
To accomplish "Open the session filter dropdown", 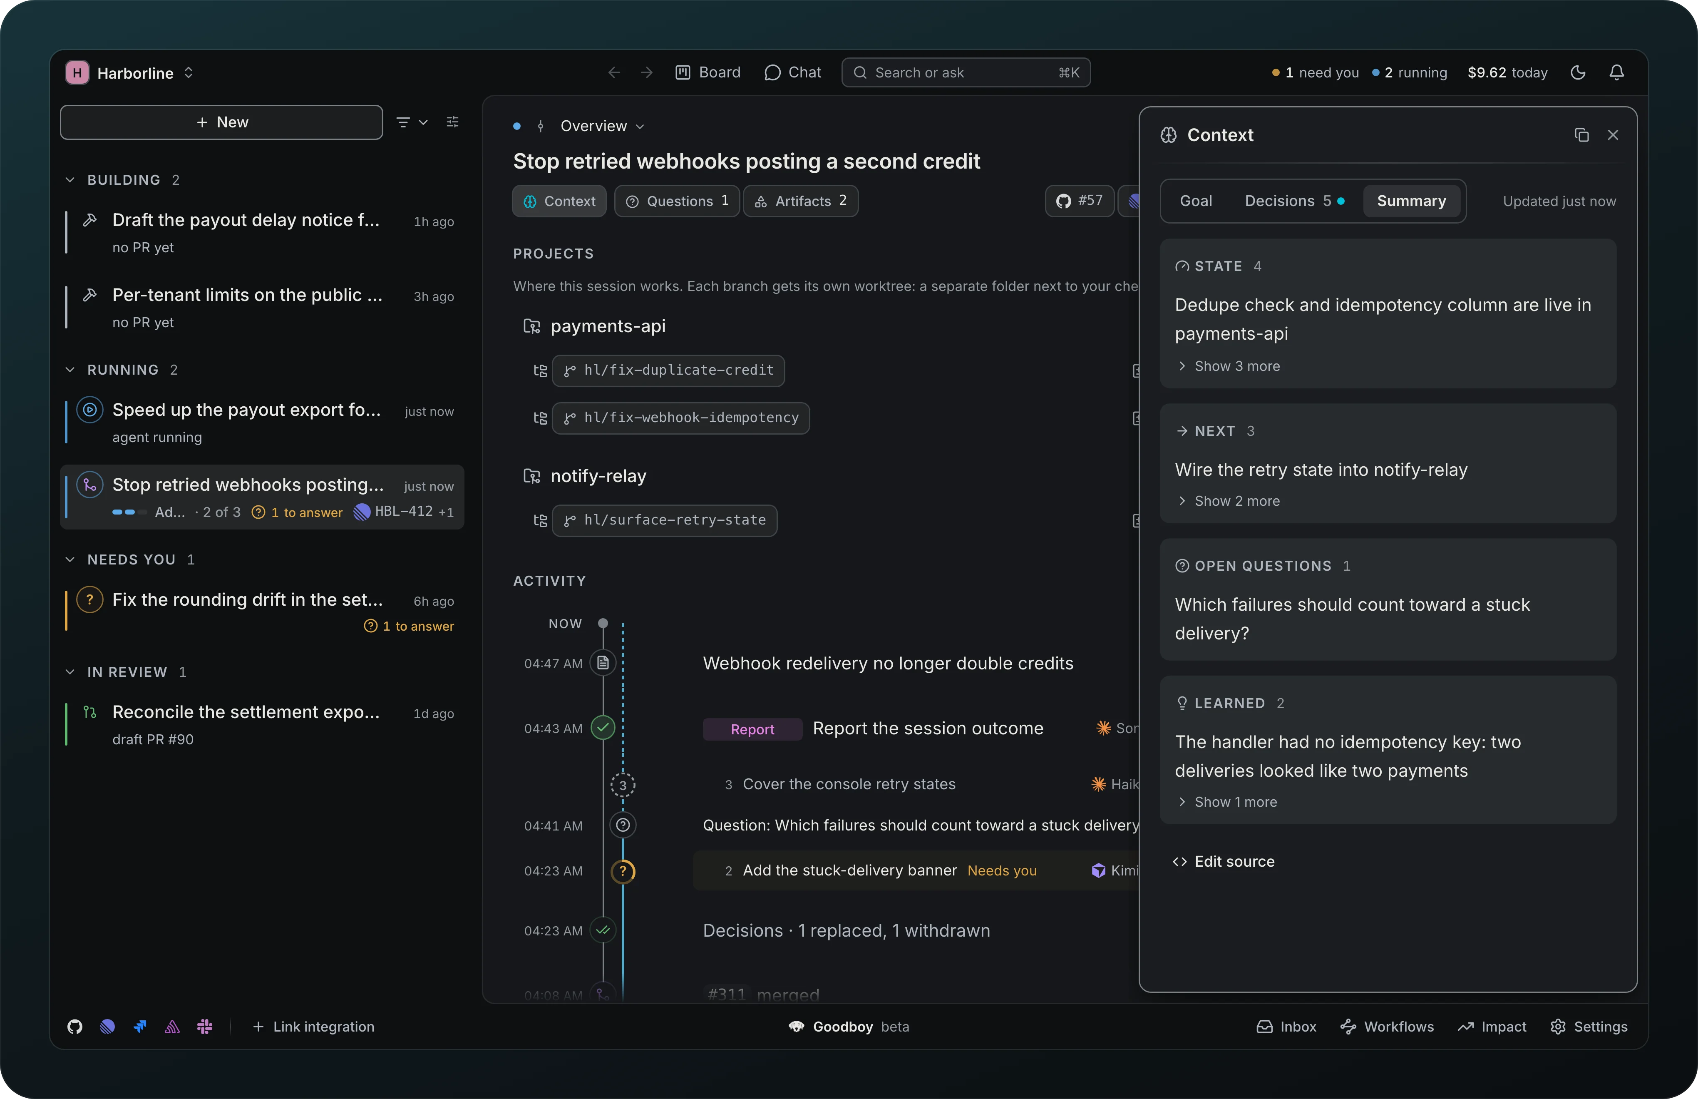I will click(412, 122).
